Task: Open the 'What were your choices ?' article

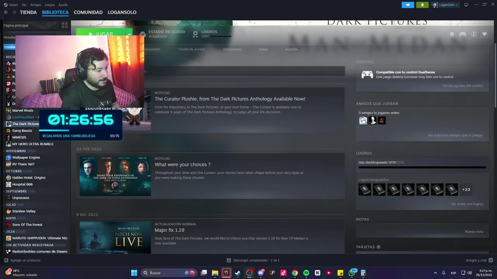Action: coord(182,165)
